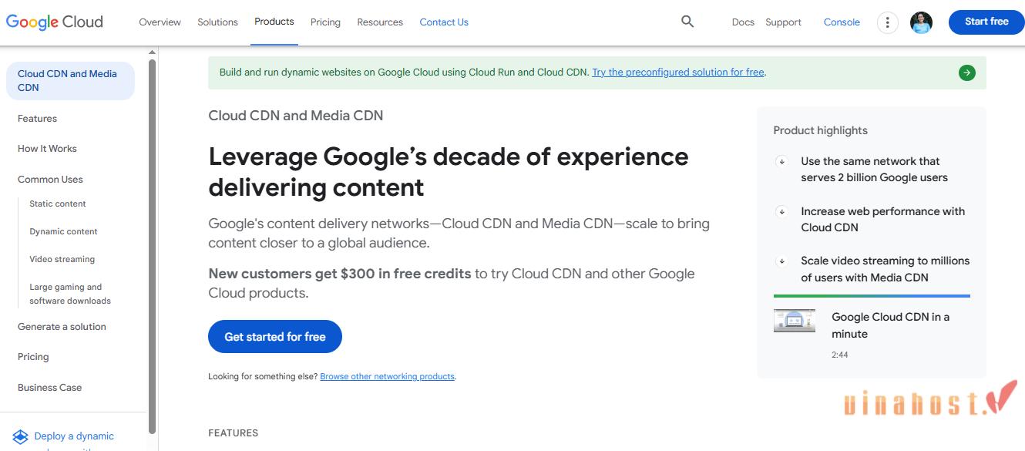Follow 'Try the preconfigured solution for free'
Screen dimensions: 1025x451
click(x=678, y=72)
